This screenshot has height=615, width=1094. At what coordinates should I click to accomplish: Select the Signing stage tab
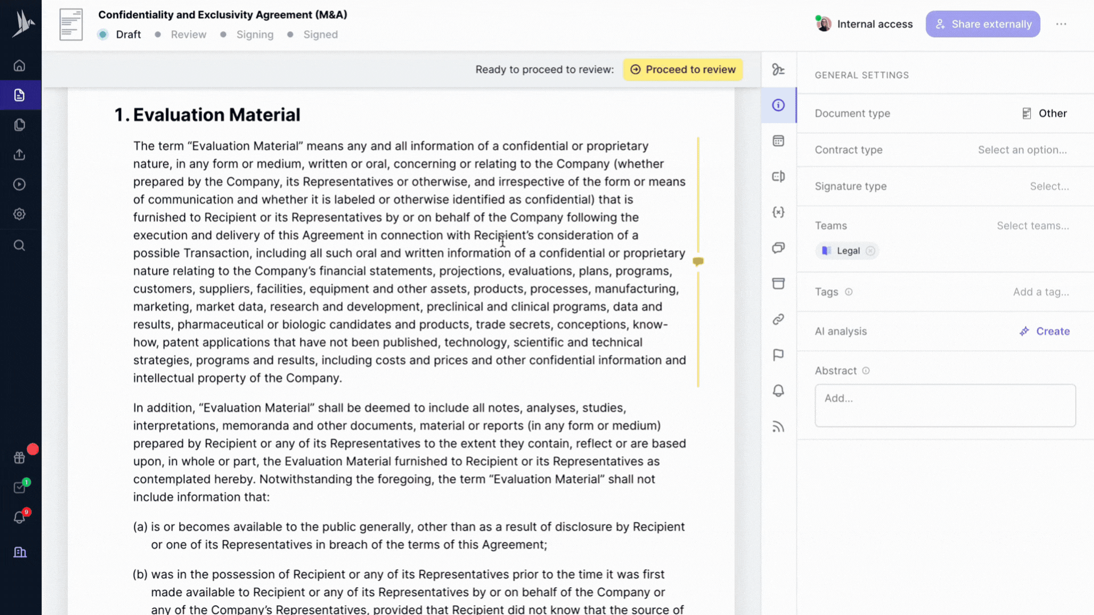pos(255,35)
